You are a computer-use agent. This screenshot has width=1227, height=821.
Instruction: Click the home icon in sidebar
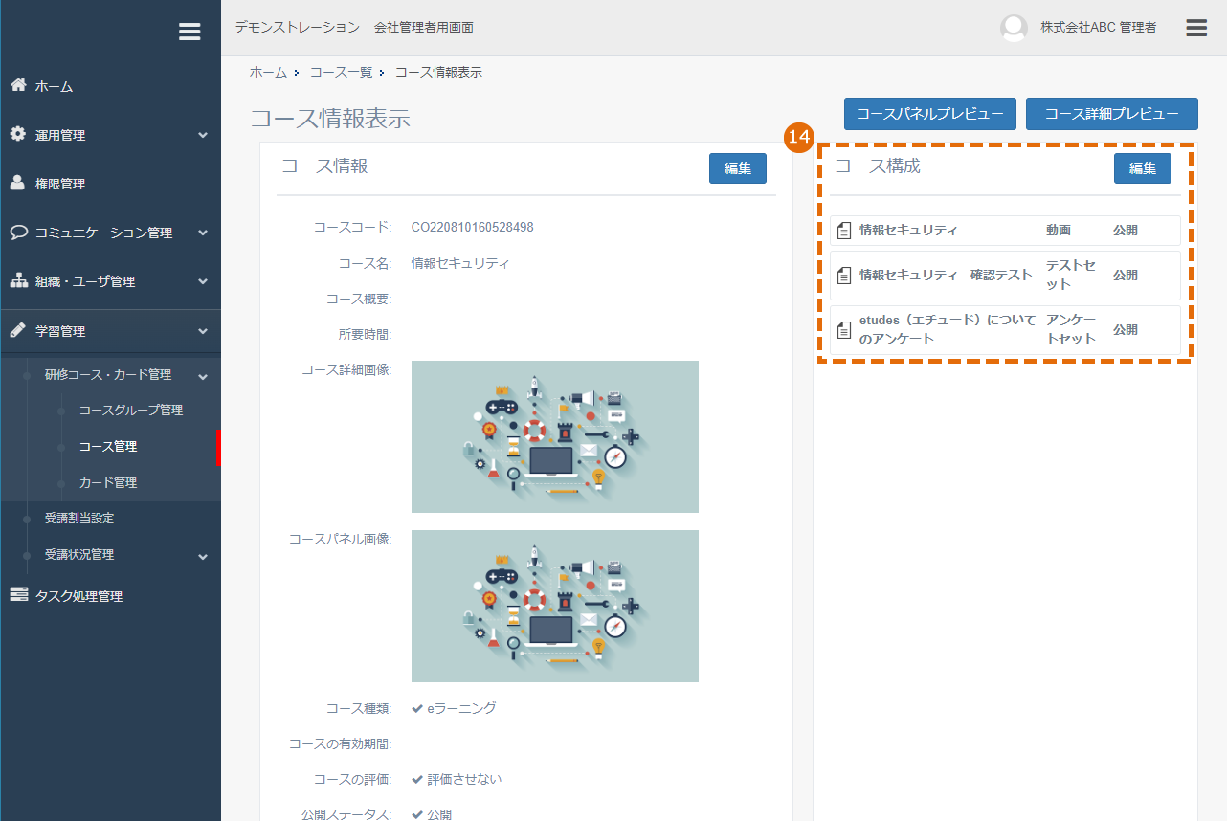(18, 85)
